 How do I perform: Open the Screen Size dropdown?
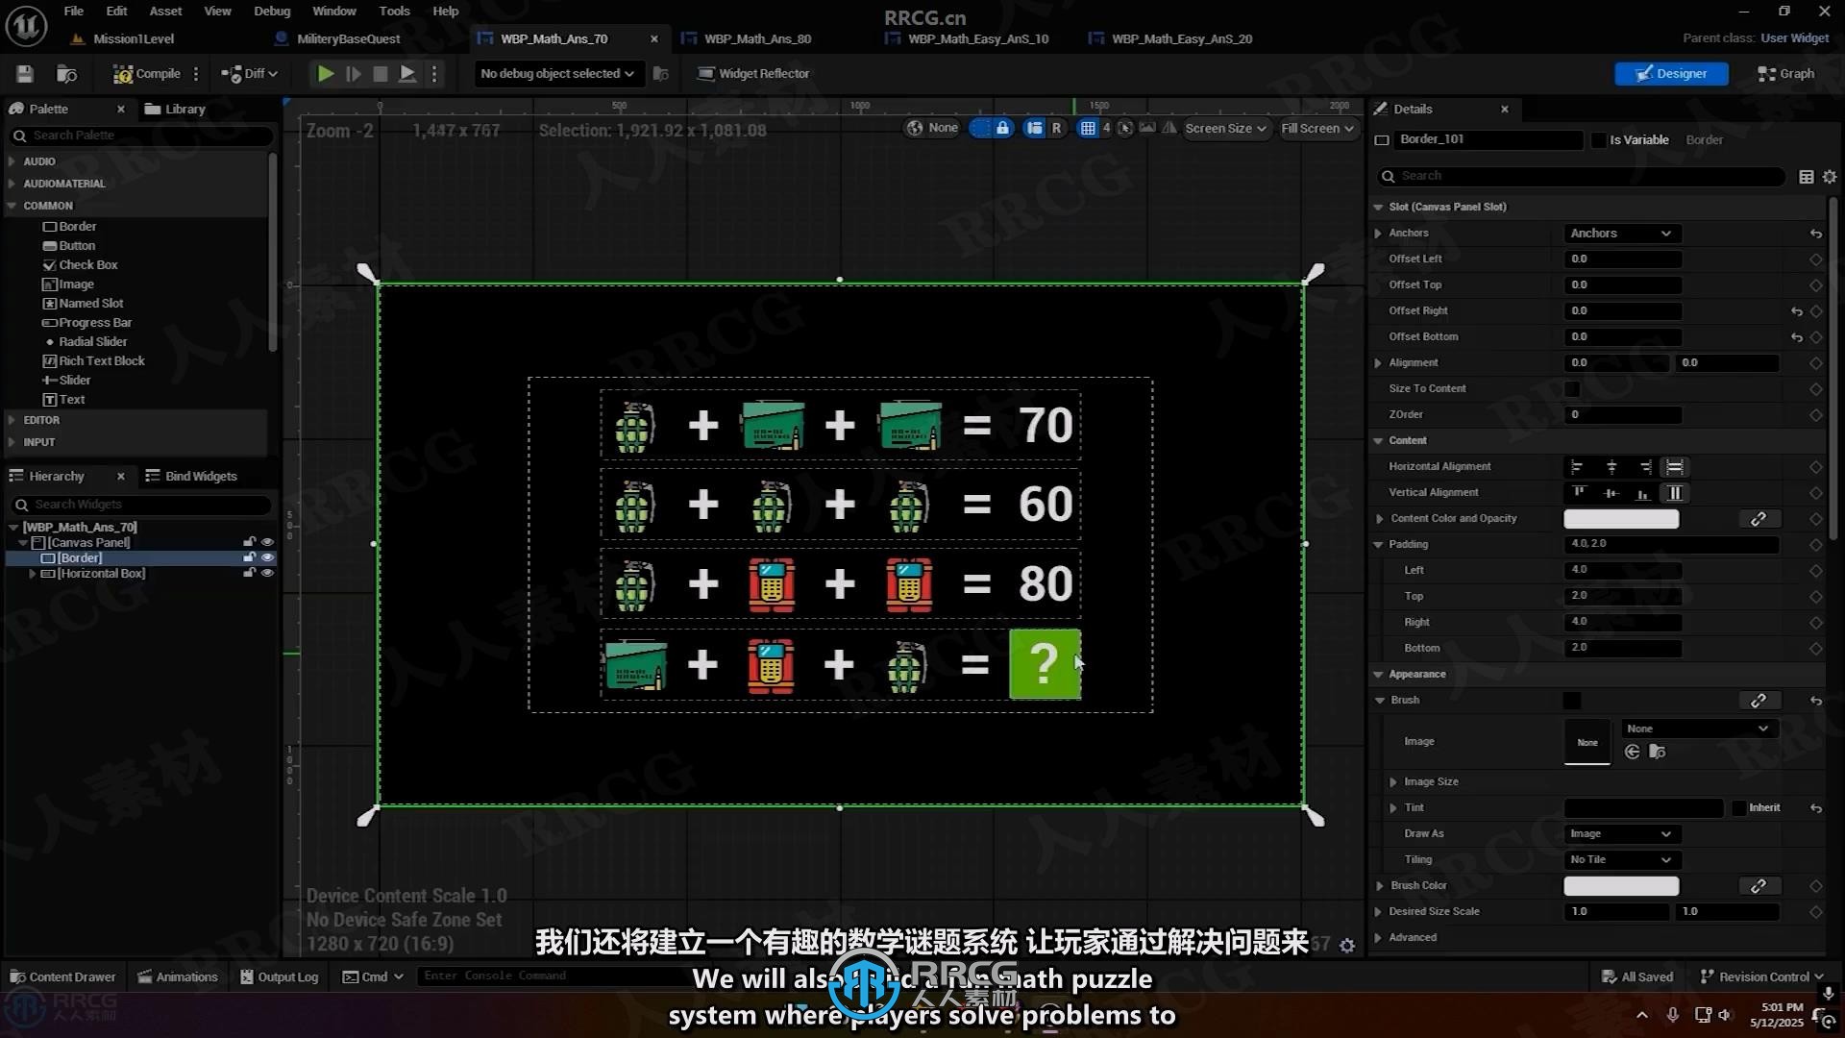1225,128
